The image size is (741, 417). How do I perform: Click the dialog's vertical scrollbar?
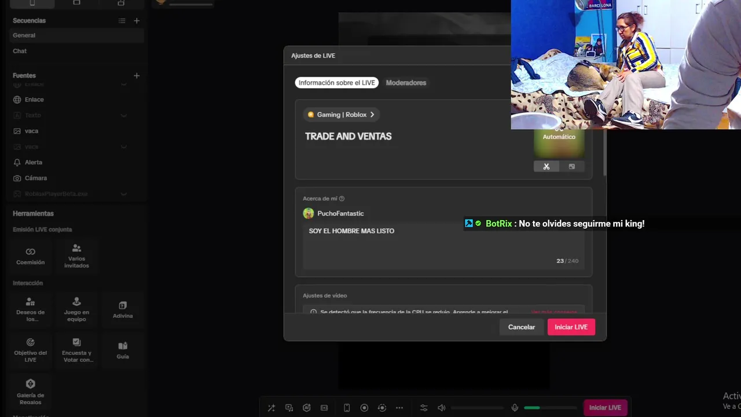tap(605, 152)
